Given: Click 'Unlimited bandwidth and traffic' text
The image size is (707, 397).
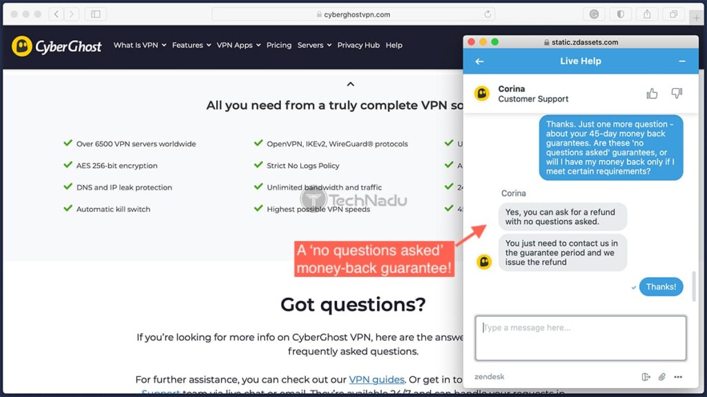Looking at the screenshot, I should point(325,187).
